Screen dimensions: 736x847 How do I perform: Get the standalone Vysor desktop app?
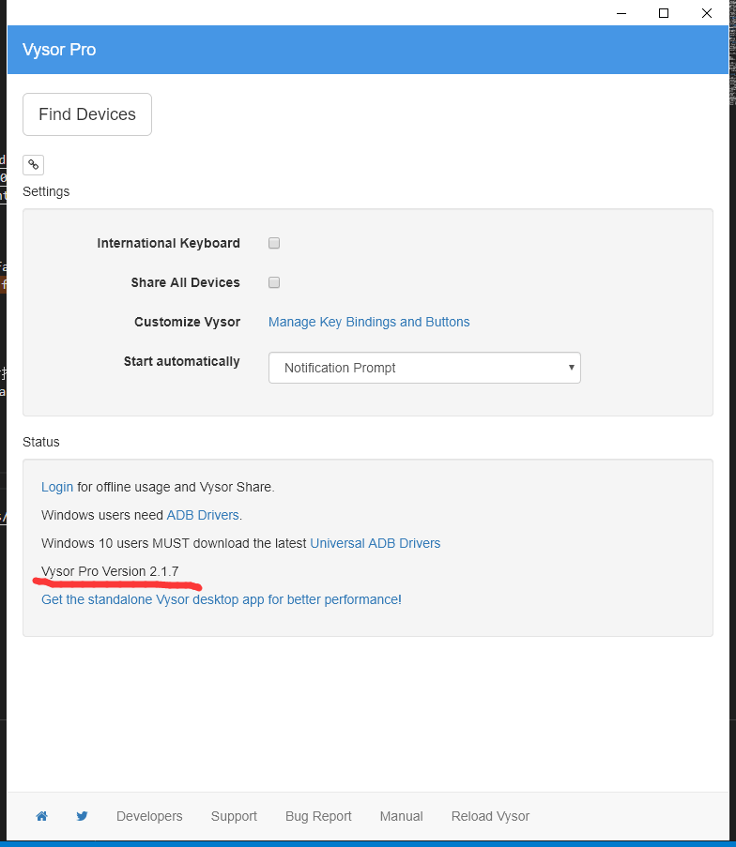tap(220, 599)
